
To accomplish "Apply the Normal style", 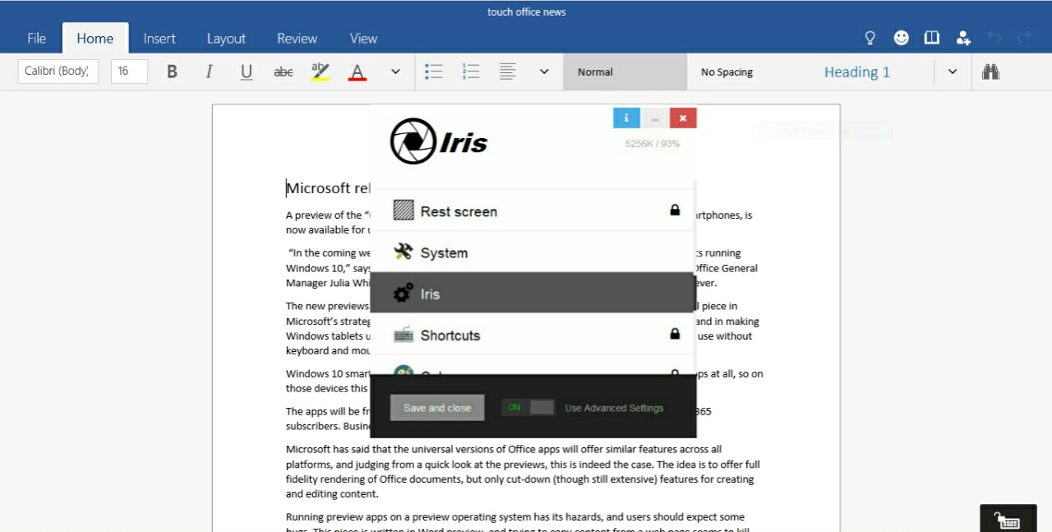I will pyautogui.click(x=625, y=72).
